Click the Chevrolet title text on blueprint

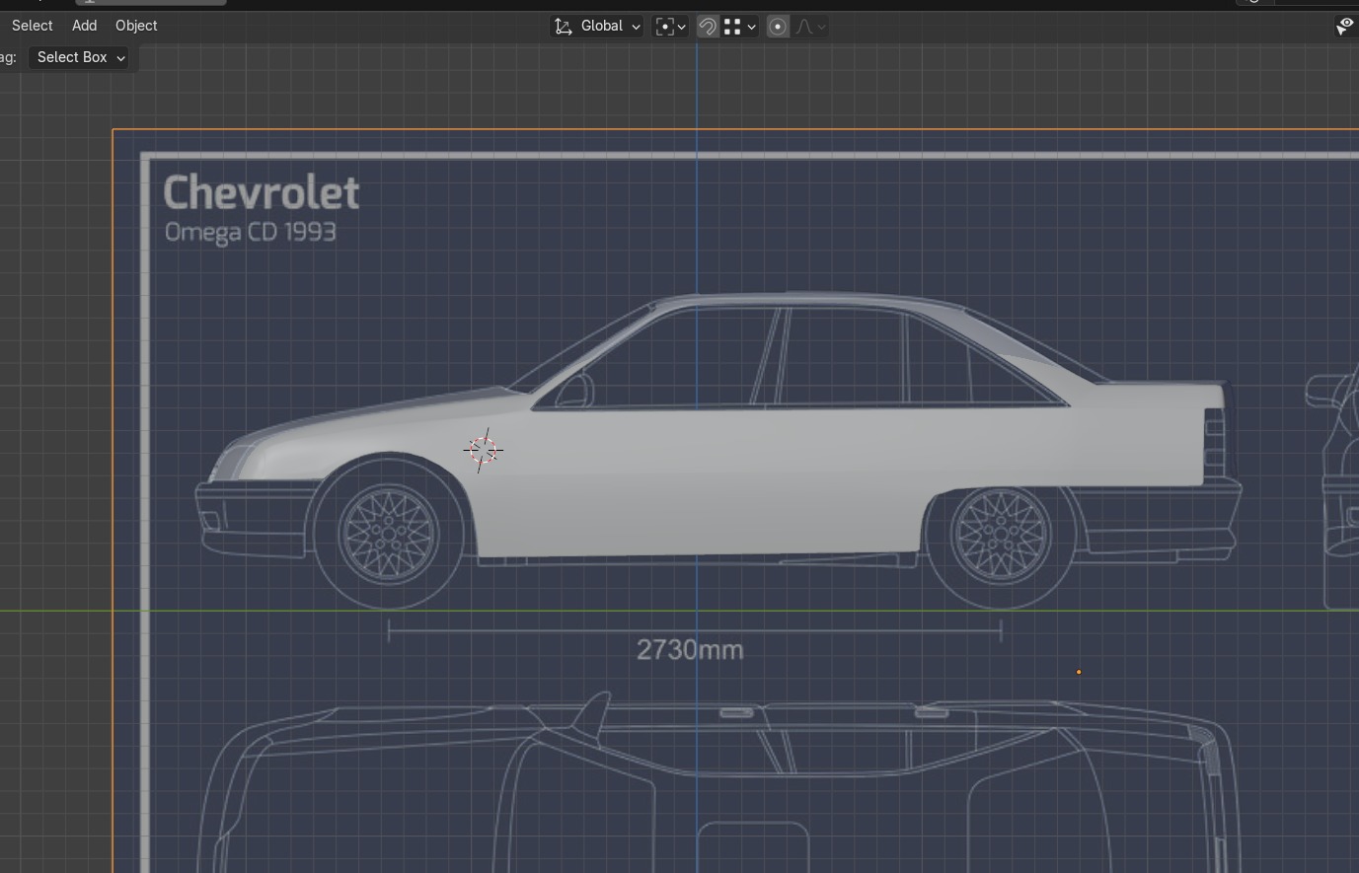pyautogui.click(x=262, y=192)
